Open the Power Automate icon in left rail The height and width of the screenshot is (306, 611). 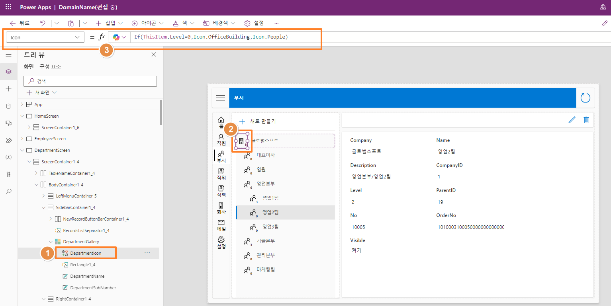8,140
